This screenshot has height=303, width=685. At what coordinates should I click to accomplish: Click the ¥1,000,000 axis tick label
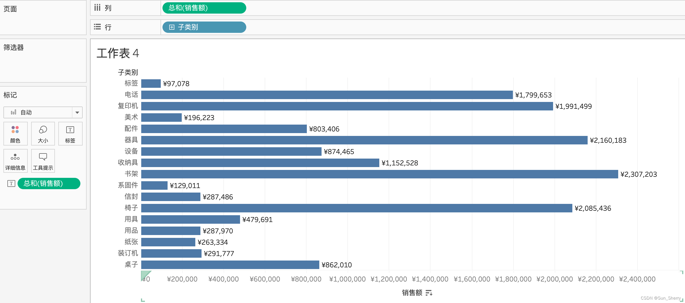coord(348,279)
